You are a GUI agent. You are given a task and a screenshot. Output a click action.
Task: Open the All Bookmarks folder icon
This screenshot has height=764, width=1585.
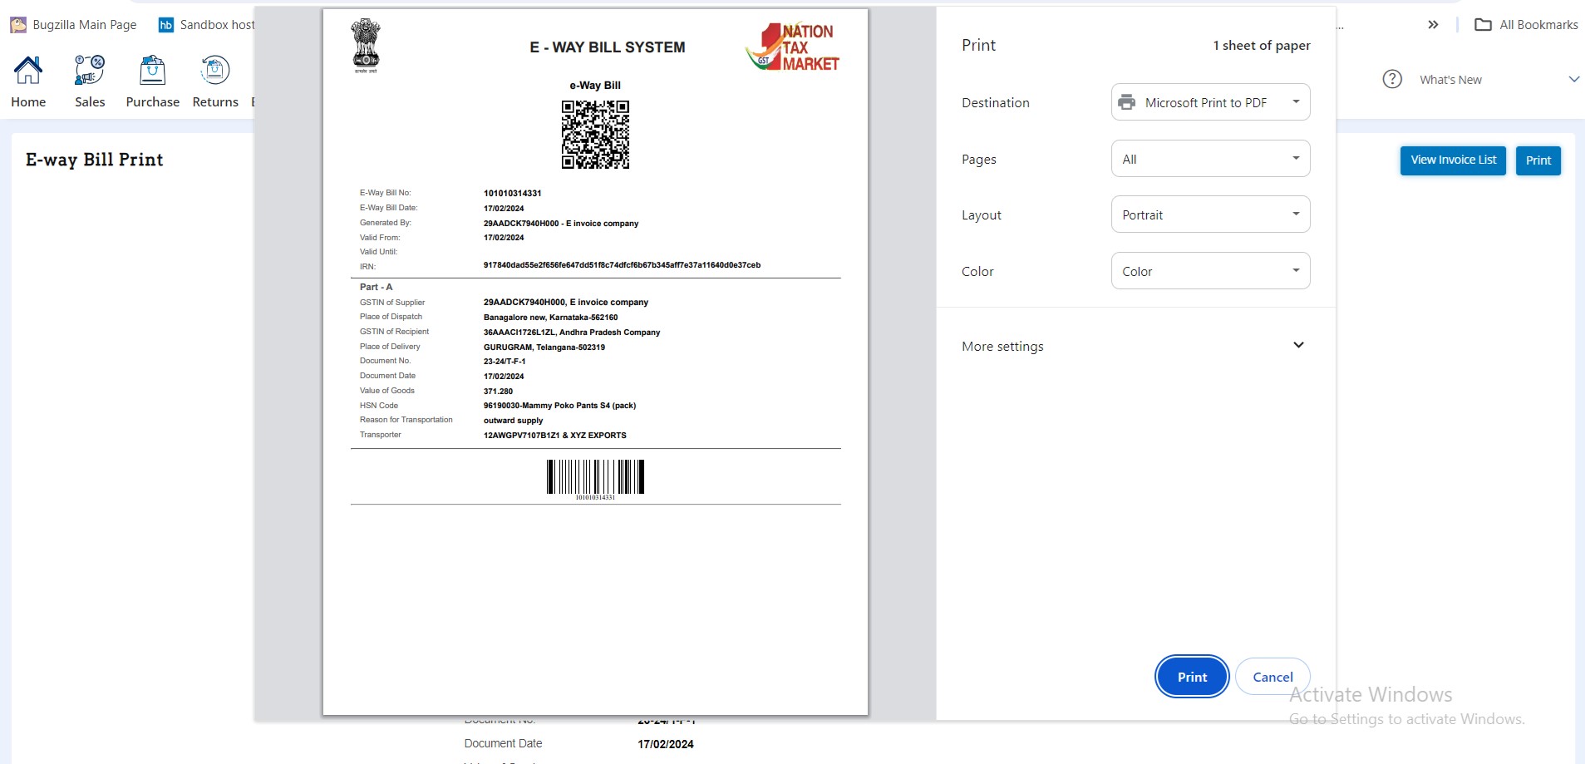click(x=1483, y=25)
